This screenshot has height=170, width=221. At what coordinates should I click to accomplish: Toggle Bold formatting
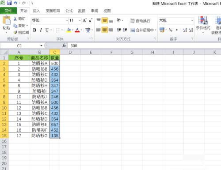pos(34,30)
